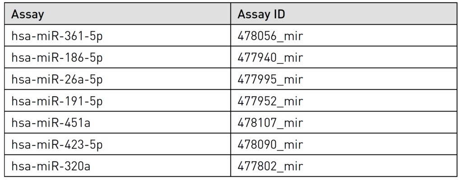Pick the 477995_mir cell
Image resolution: width=462 pixels, height=180 pixels.
coord(270,80)
